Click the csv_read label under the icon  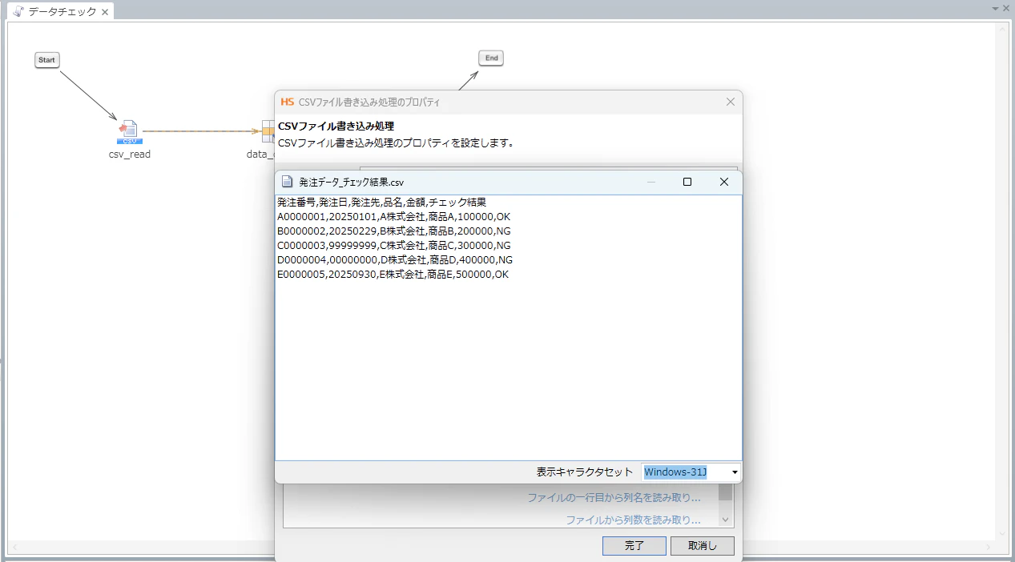[130, 155]
